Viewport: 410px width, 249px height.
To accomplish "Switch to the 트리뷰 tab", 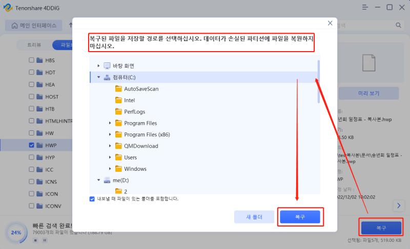I will (x=34, y=45).
